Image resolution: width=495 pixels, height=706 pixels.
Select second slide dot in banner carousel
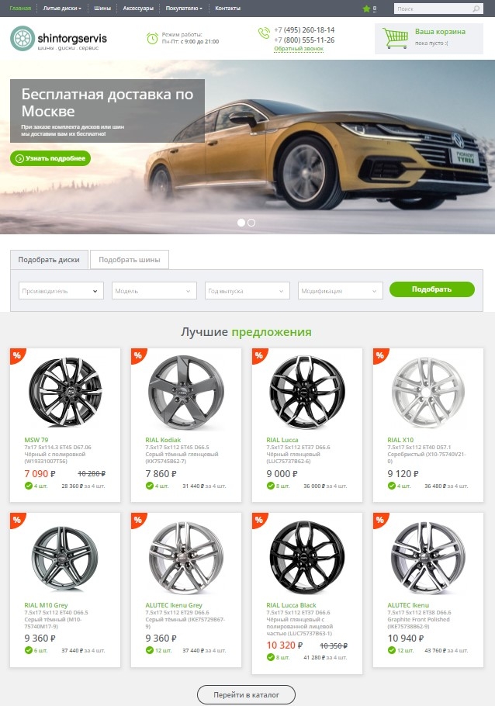[251, 223]
